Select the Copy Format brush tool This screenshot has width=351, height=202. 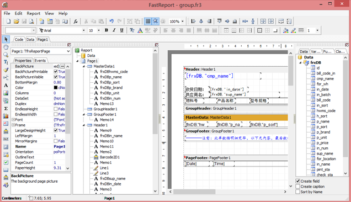click(x=6, y=70)
